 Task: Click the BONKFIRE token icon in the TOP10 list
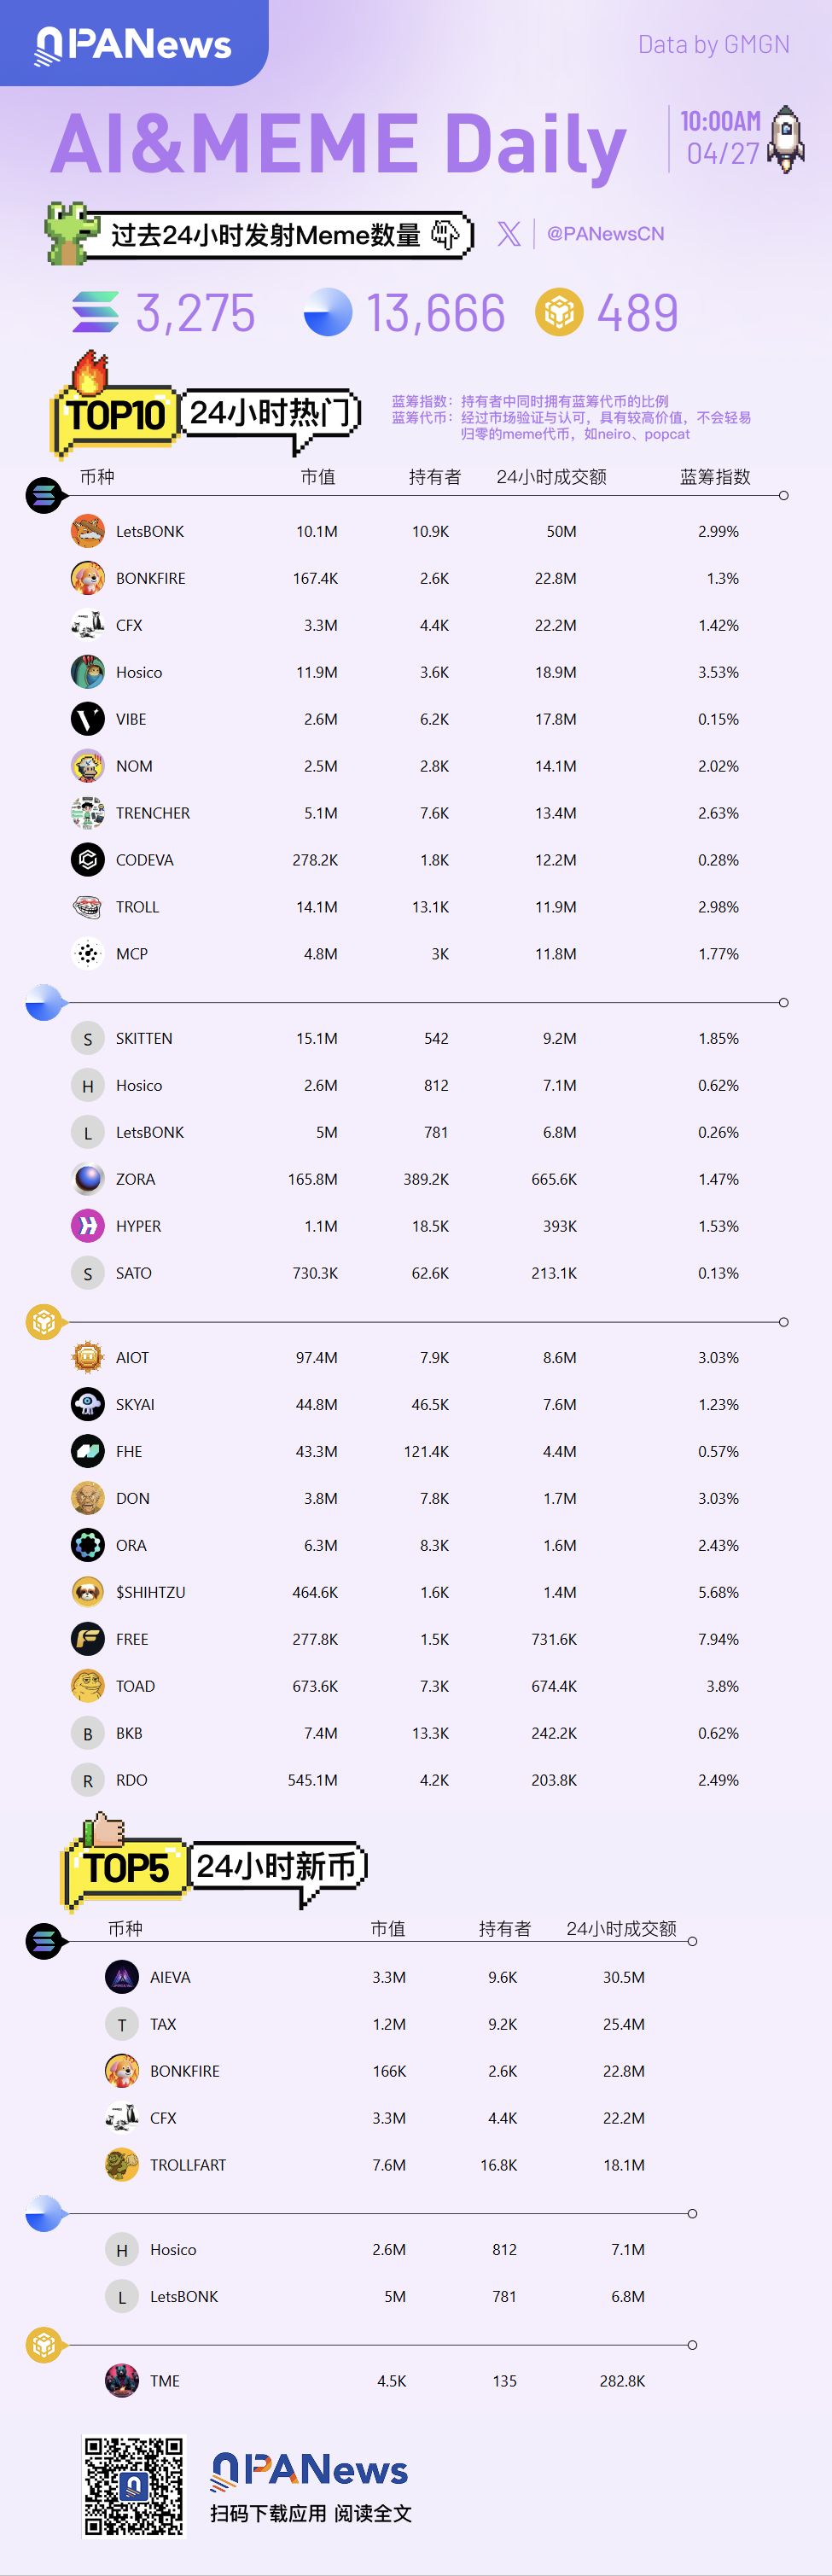(88, 578)
